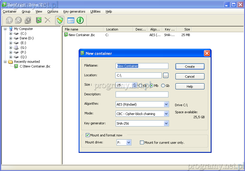Click the green info circle toolbar icon
This screenshot has height=171, width=245.
80,20
